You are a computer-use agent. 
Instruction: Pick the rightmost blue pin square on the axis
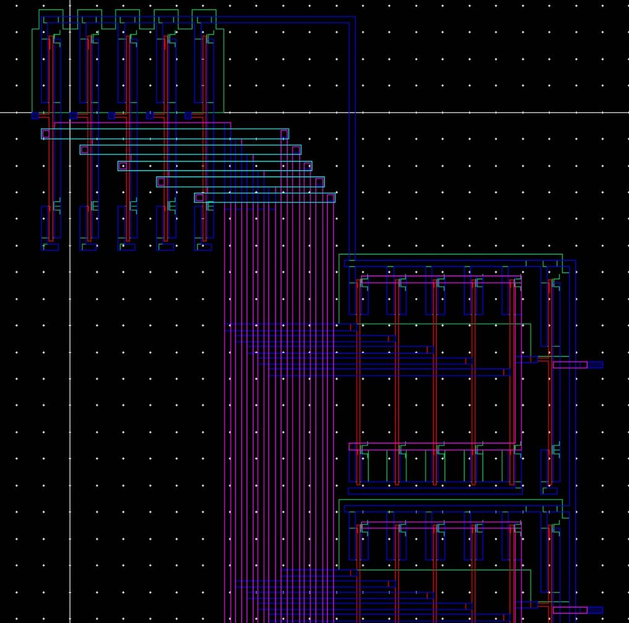(x=189, y=116)
